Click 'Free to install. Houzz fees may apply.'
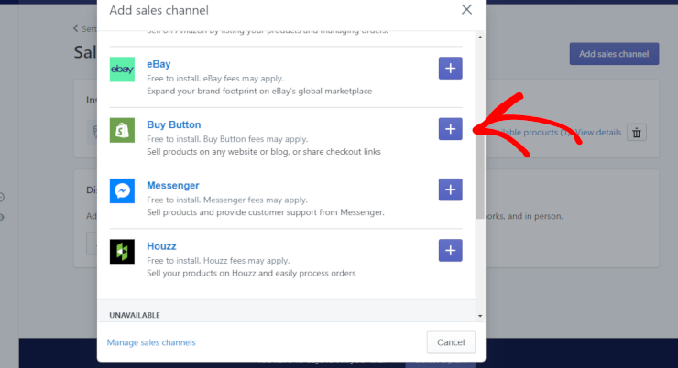 click(218, 261)
